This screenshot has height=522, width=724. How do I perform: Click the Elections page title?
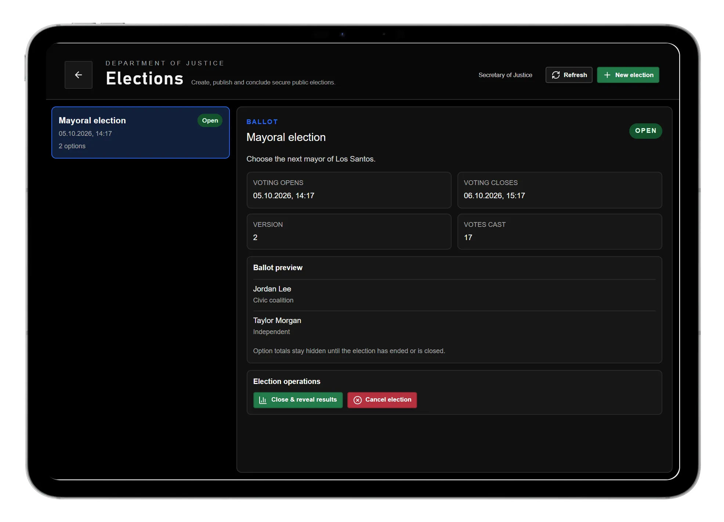click(x=145, y=79)
